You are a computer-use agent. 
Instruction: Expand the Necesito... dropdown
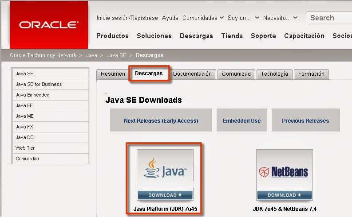280,18
